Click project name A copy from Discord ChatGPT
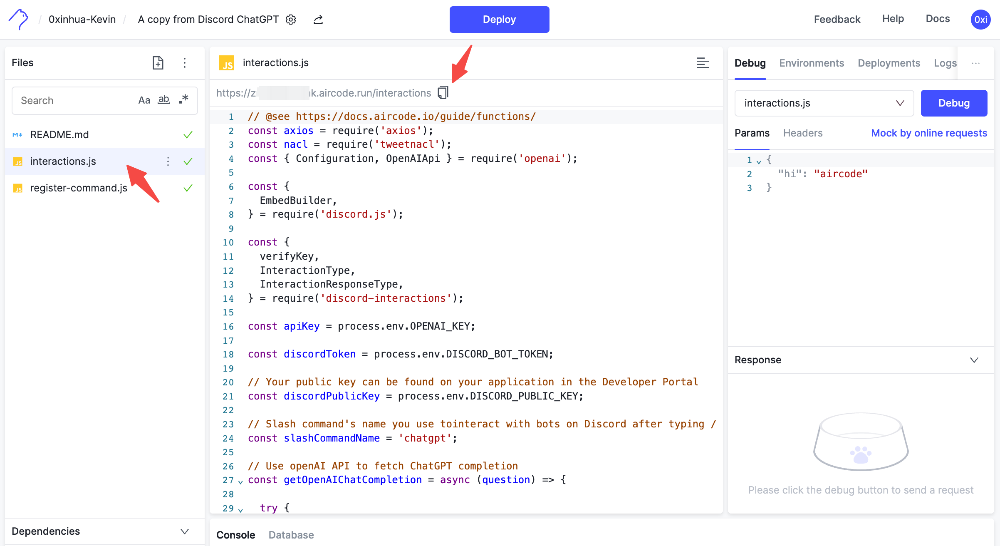 pyautogui.click(x=208, y=20)
